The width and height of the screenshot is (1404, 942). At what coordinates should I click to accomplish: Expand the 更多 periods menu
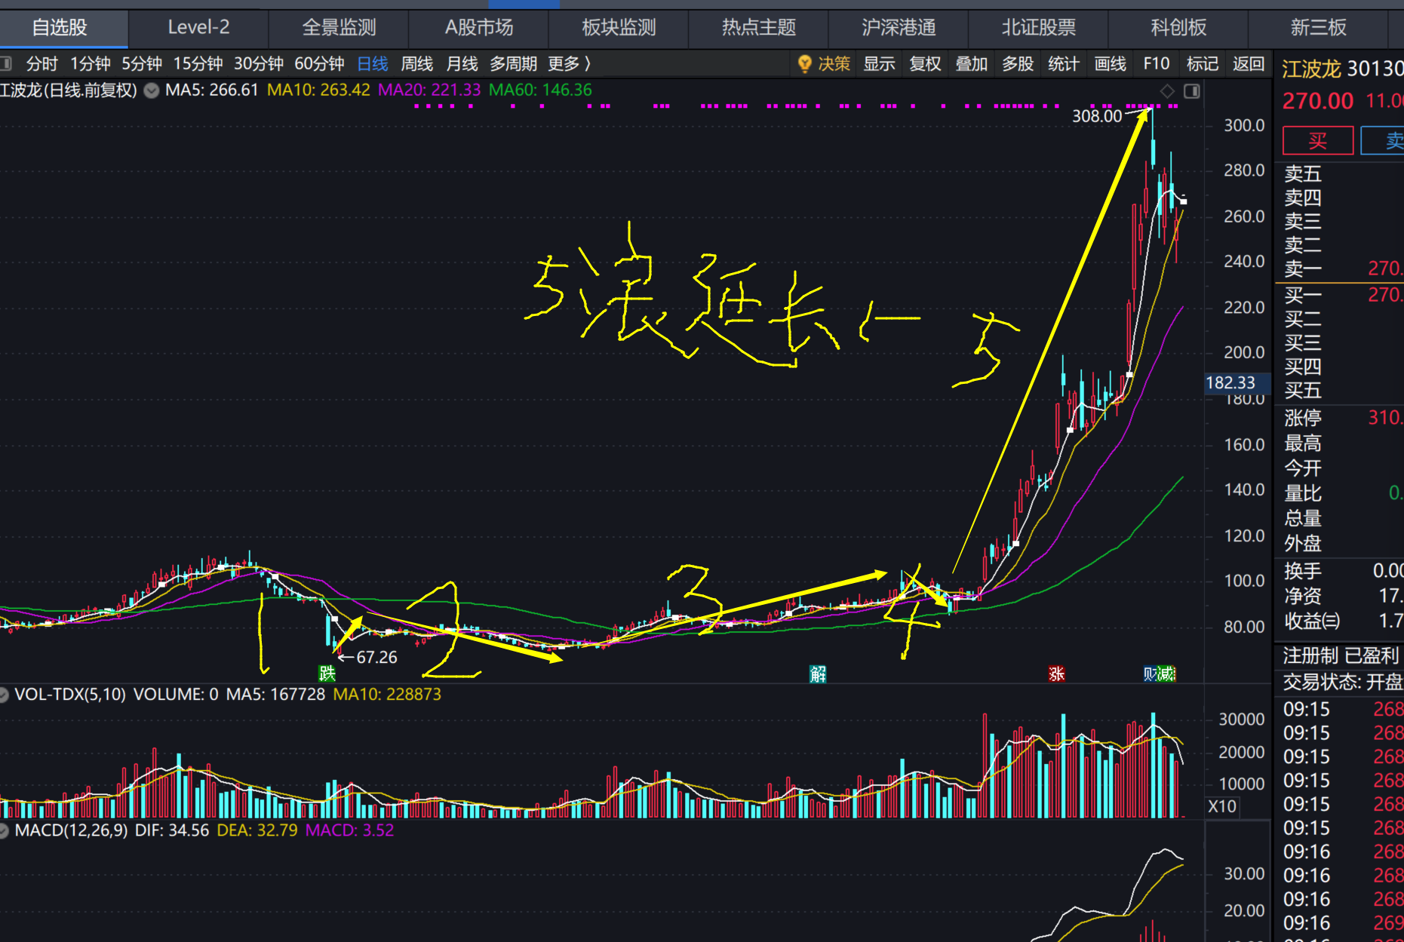coord(569,64)
